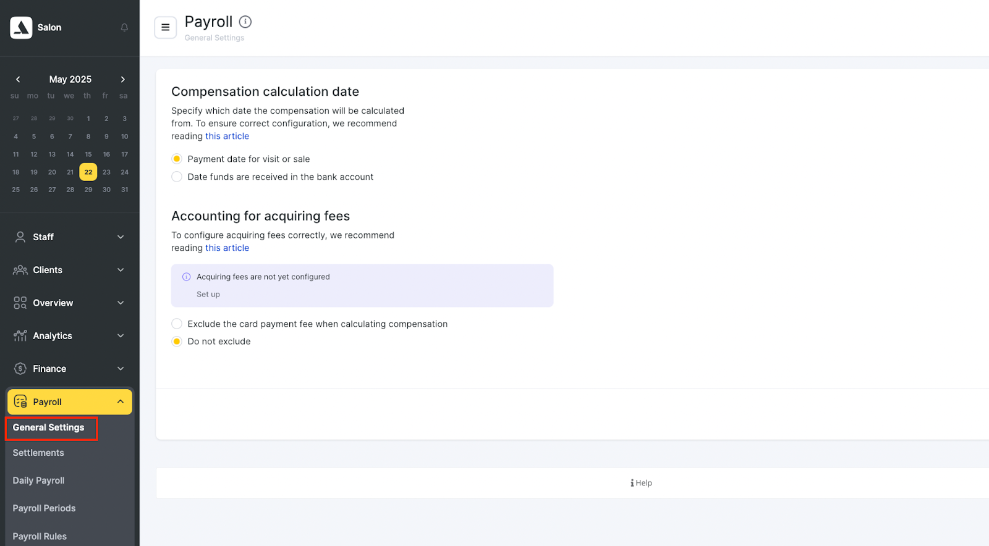Image resolution: width=989 pixels, height=546 pixels.
Task: Click the Finance dollar icon
Action: [20, 369]
